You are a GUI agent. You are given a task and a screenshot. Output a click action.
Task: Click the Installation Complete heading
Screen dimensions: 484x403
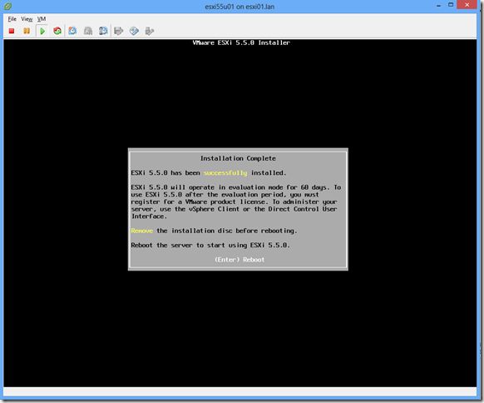coord(238,158)
